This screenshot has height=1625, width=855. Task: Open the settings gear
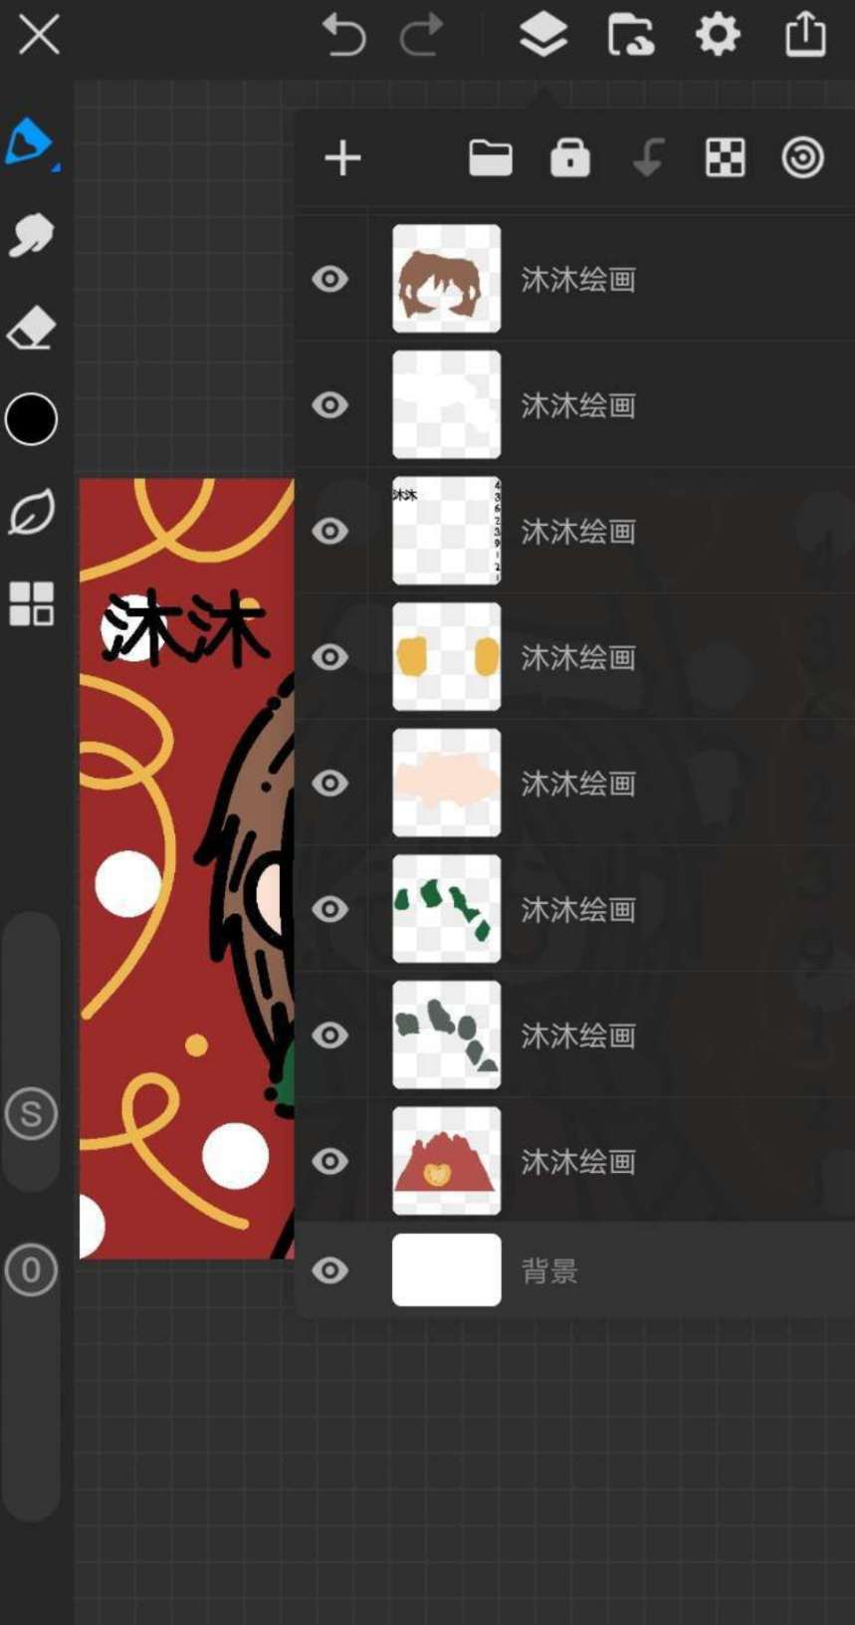(x=718, y=36)
